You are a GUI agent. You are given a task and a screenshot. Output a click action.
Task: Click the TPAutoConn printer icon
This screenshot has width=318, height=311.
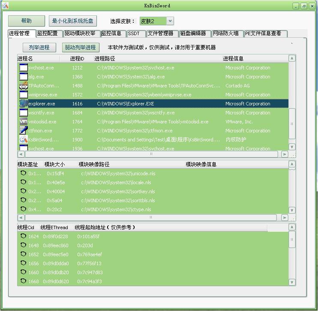24,86
